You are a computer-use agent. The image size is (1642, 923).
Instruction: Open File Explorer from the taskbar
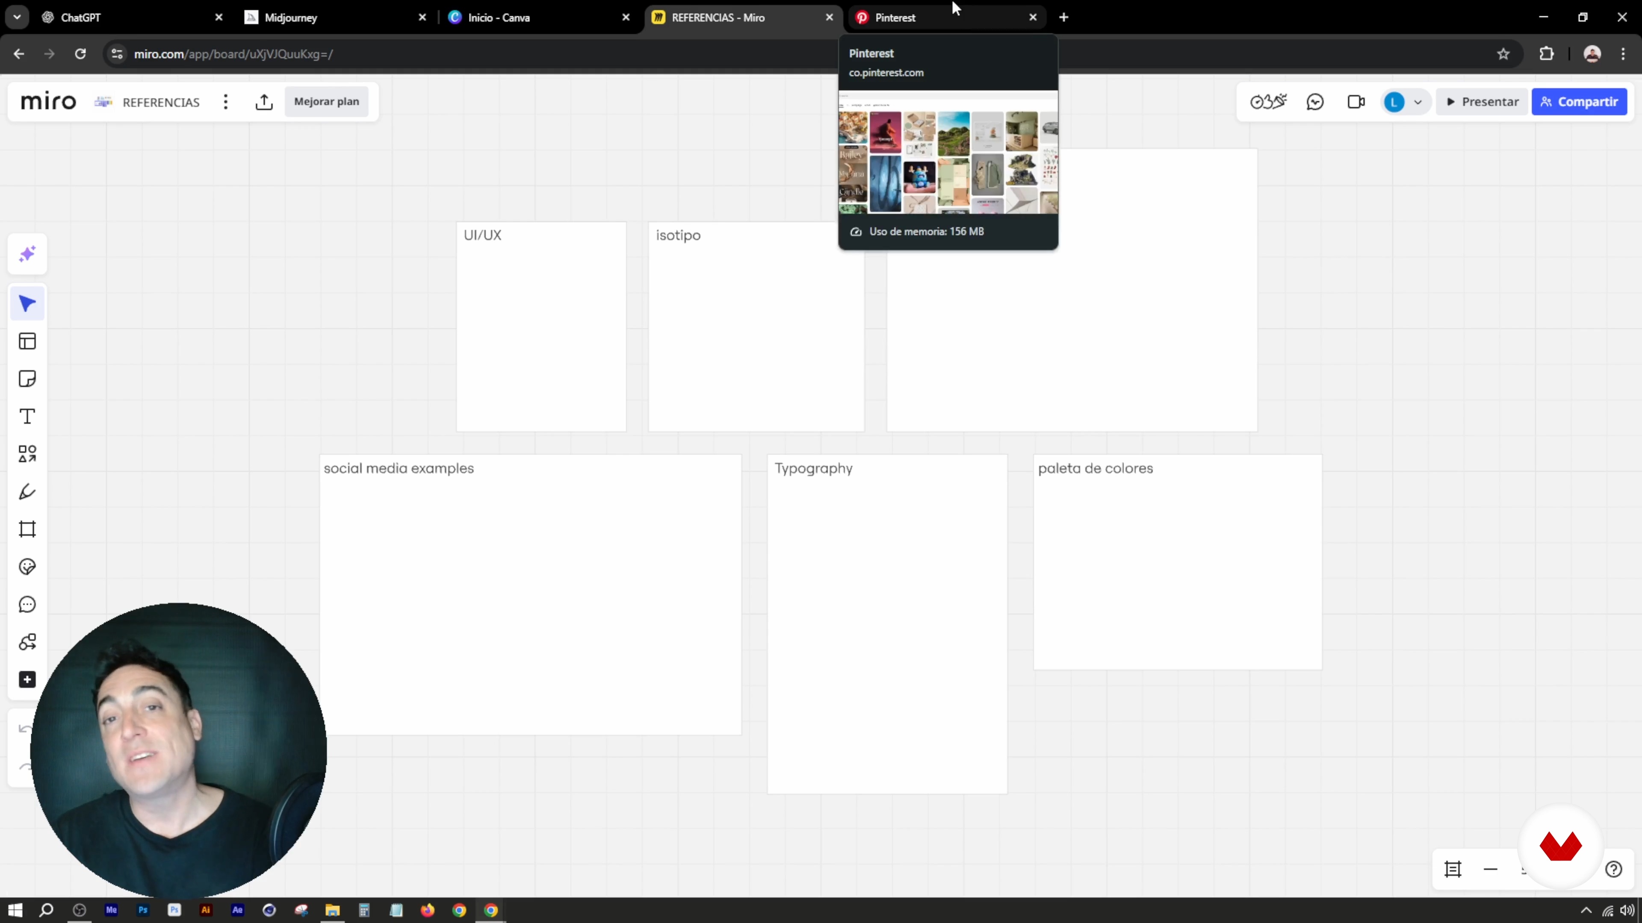point(332,910)
